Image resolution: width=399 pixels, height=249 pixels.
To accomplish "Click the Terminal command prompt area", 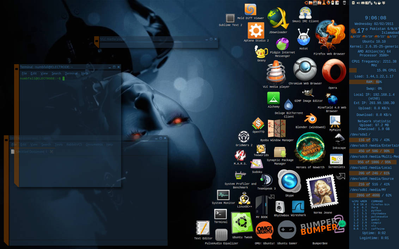I will coord(70,132).
